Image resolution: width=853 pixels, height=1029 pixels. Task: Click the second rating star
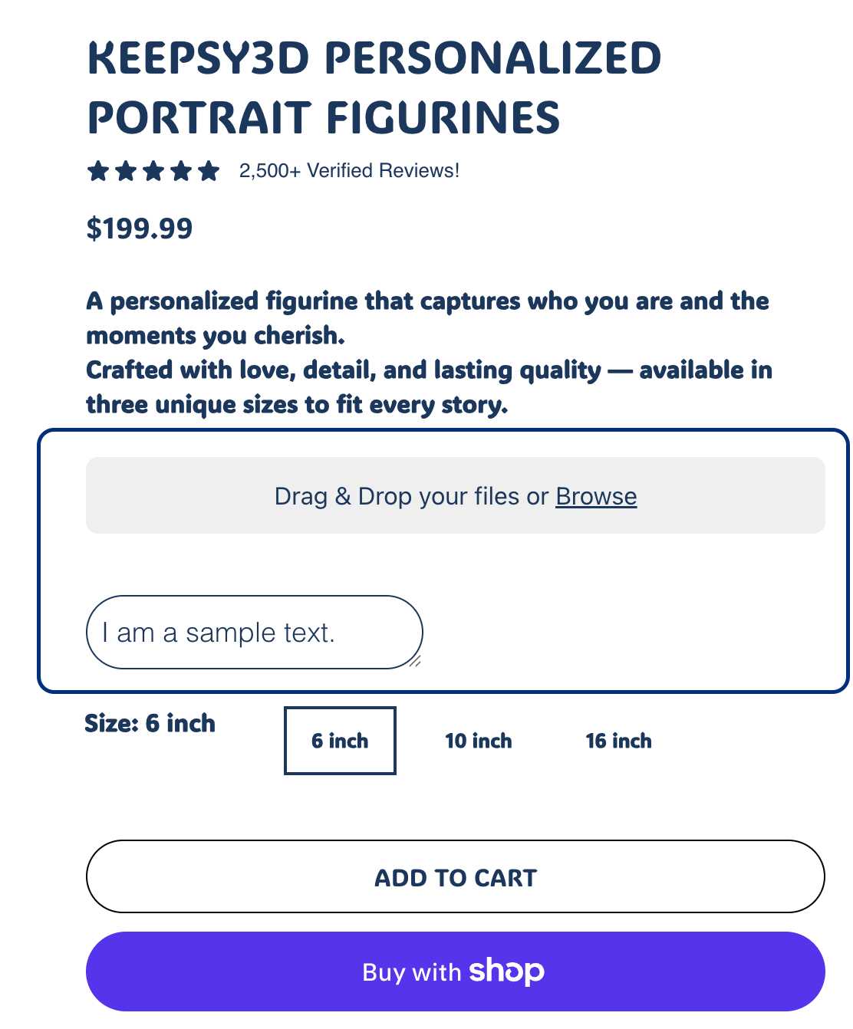pyautogui.click(x=126, y=170)
